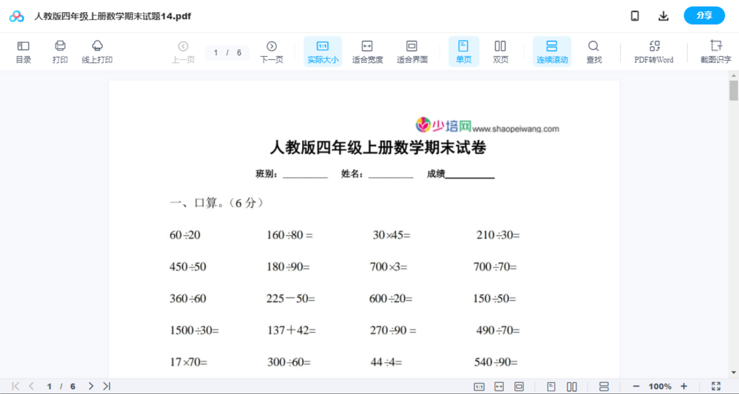Select 线上打印 online printing
The image size is (739, 394).
tap(97, 51)
